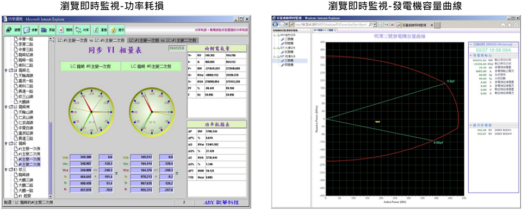Click the tree scrollbar's down arrow

[x=51, y=196]
